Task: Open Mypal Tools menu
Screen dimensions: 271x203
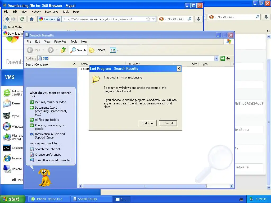Action: tap(66, 12)
